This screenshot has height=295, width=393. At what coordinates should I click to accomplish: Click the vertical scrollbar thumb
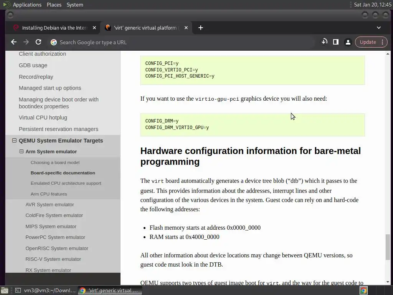coord(388,247)
